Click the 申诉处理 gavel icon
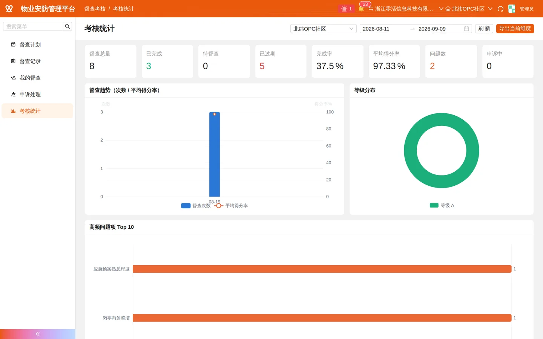This screenshot has height=339, width=543. 13,94
